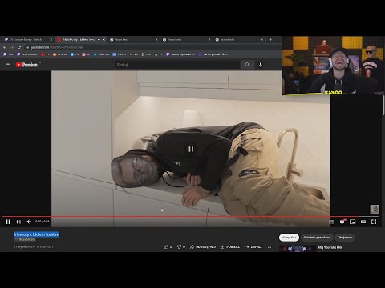
Task: Mute the tab using its speaker icon
Action: click(x=99, y=39)
